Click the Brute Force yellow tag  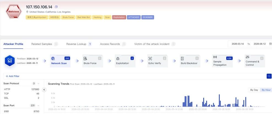[68, 17]
